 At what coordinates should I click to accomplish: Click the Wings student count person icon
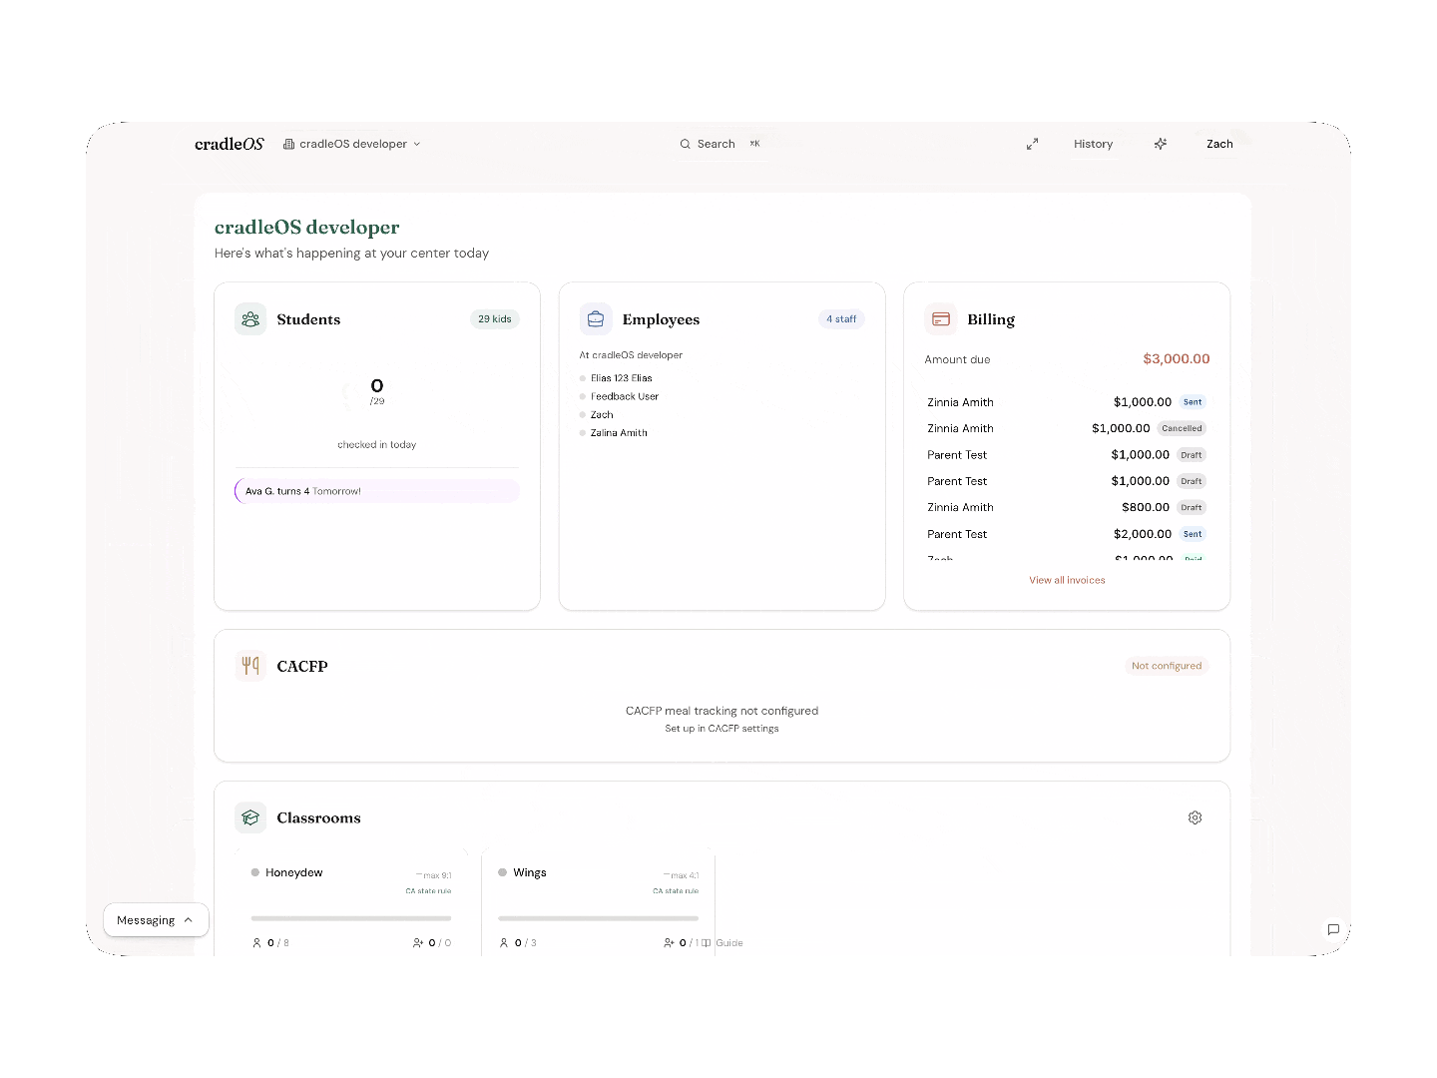504,943
